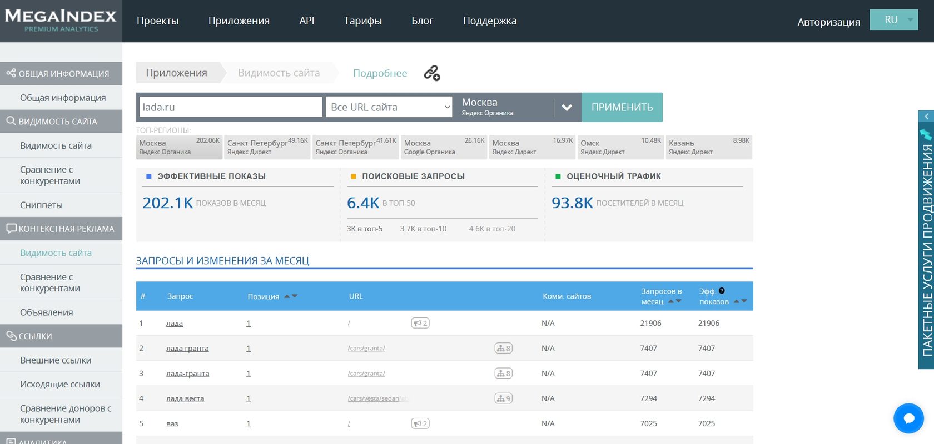Click the MegaIndex Premium Analytics logo
This screenshot has width=934, height=444.
coord(61,21)
